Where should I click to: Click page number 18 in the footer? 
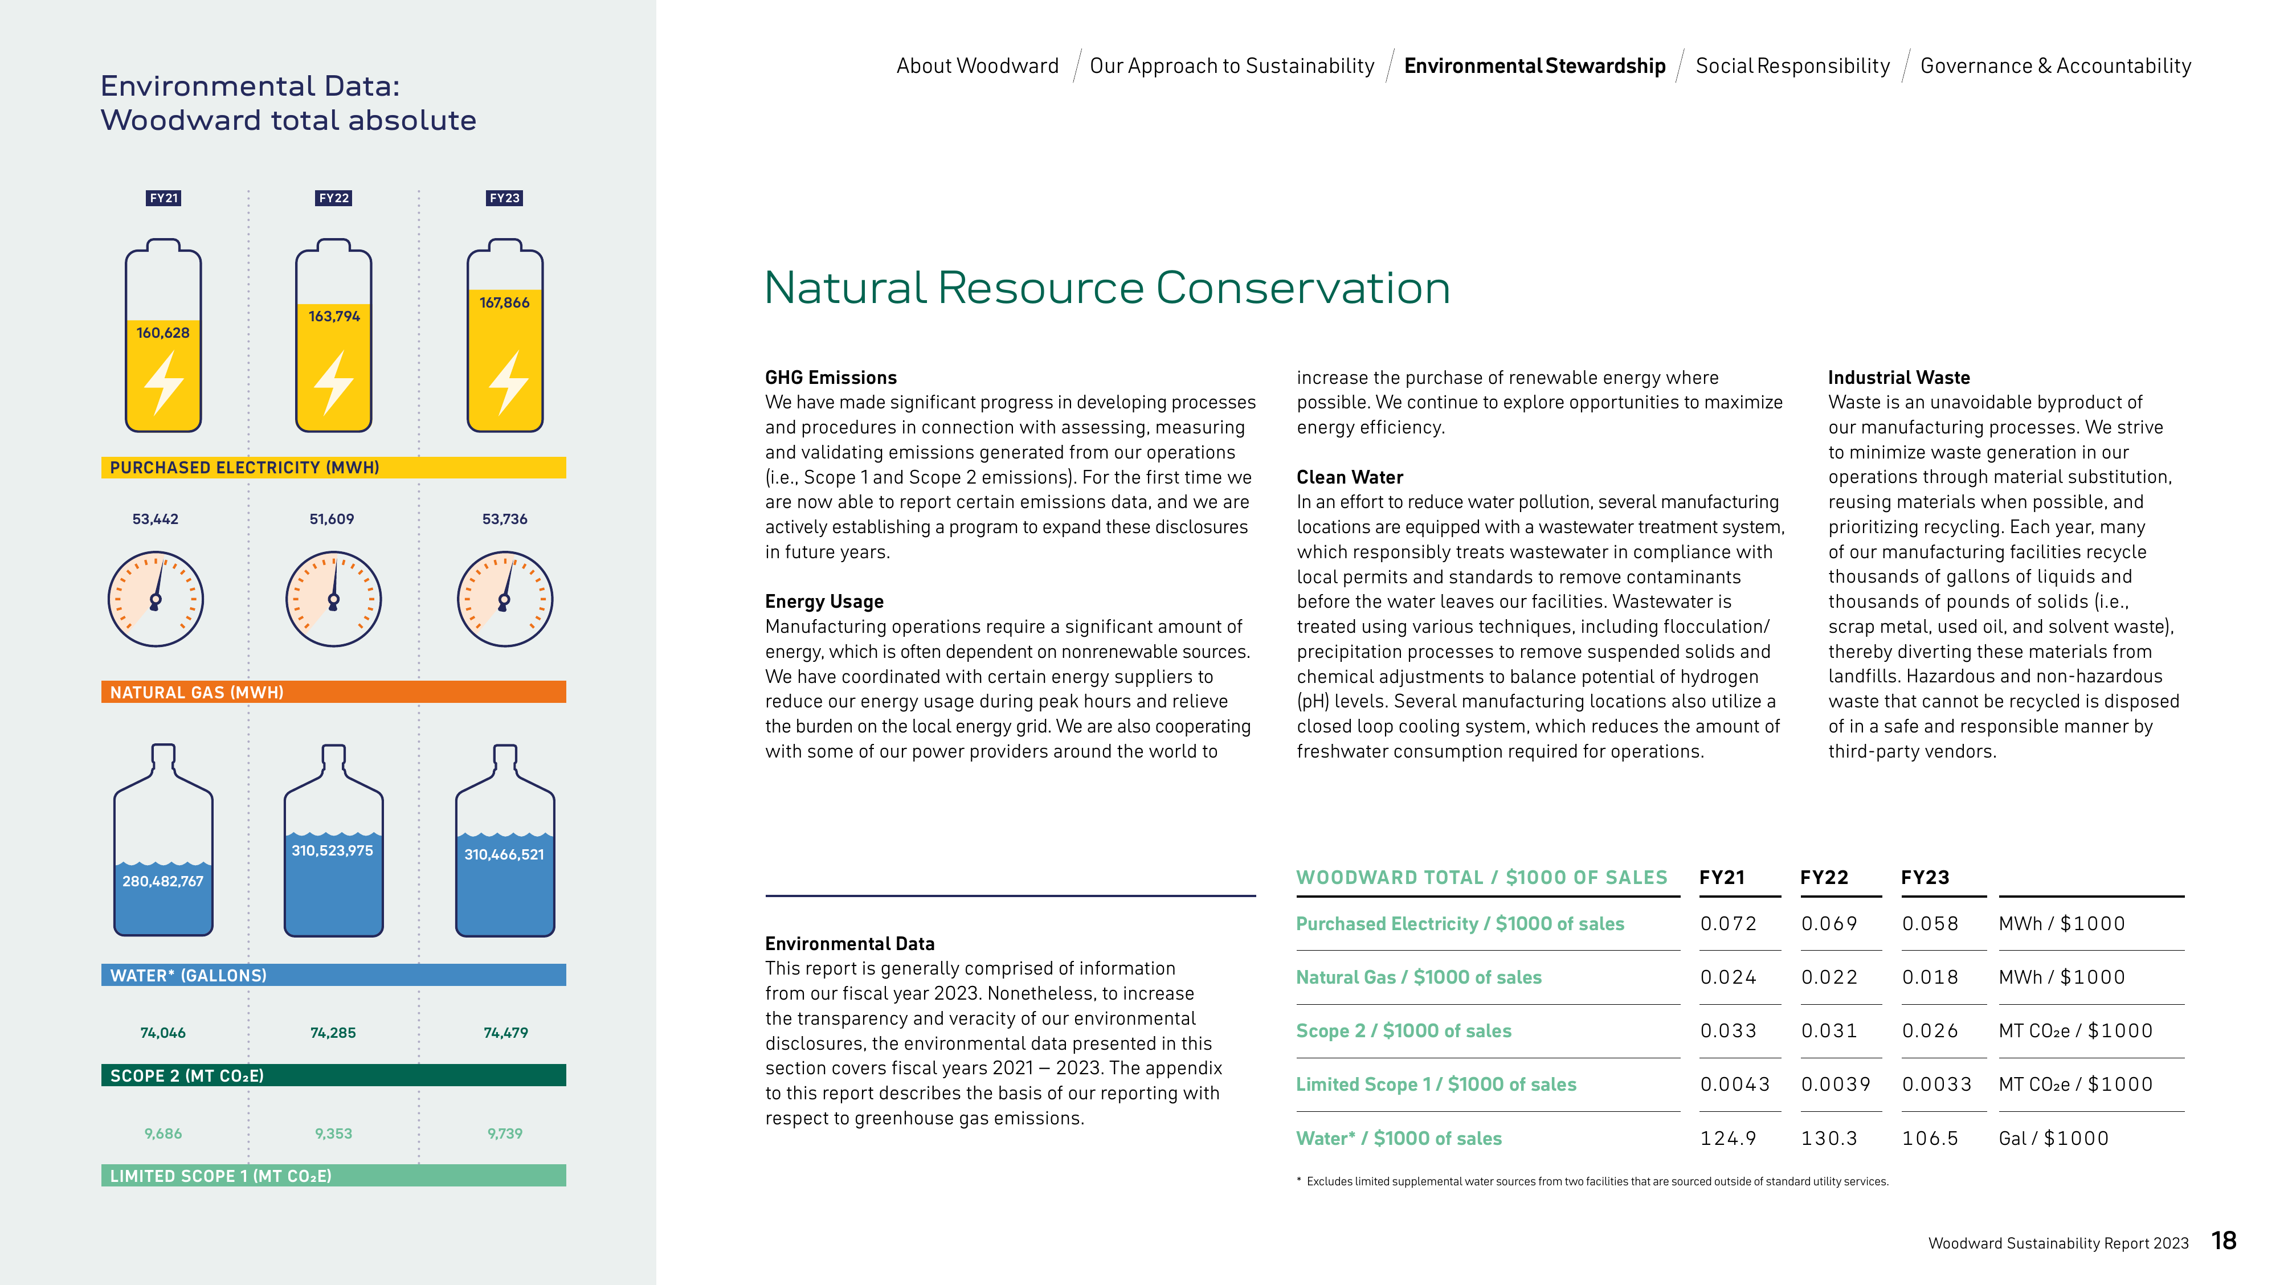2224,1241
